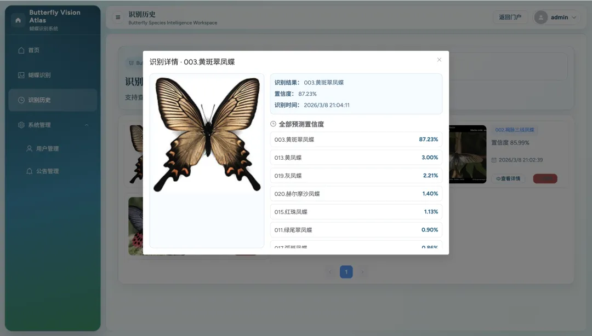Go to pagination page 1
The height and width of the screenshot is (336, 592).
click(x=346, y=272)
